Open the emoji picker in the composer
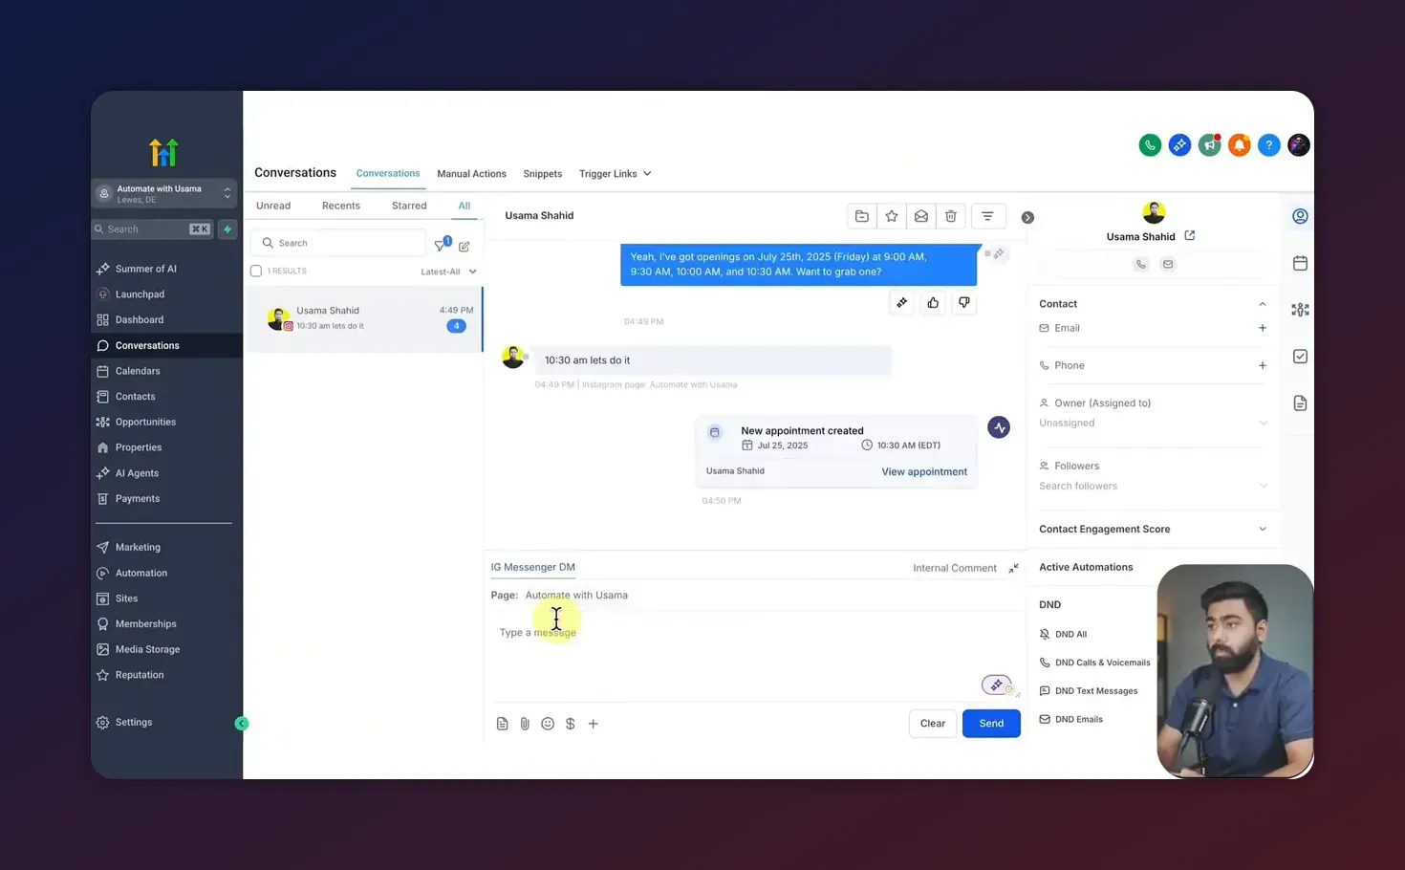Viewport: 1405px width, 870px height. pos(548,723)
